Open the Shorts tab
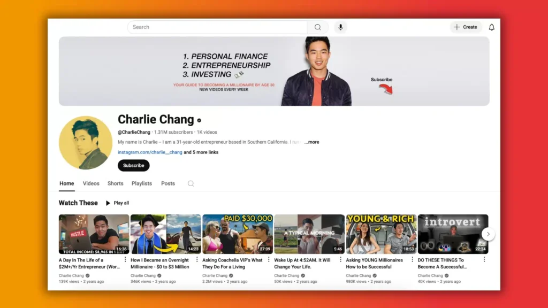Screen dimensions: 548x308 (115, 183)
